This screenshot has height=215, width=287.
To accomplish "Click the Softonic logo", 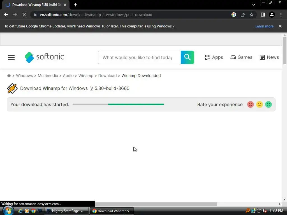I will 44,57.
